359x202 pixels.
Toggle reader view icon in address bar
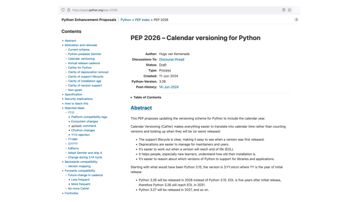[x=284, y=10]
